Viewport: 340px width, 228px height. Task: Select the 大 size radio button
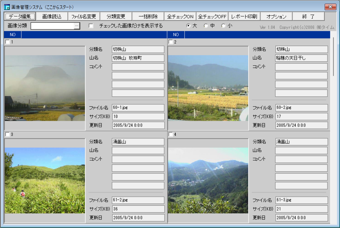click(x=188, y=26)
